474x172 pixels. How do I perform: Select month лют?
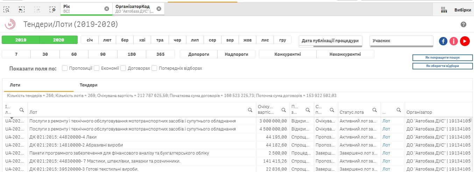point(107,40)
